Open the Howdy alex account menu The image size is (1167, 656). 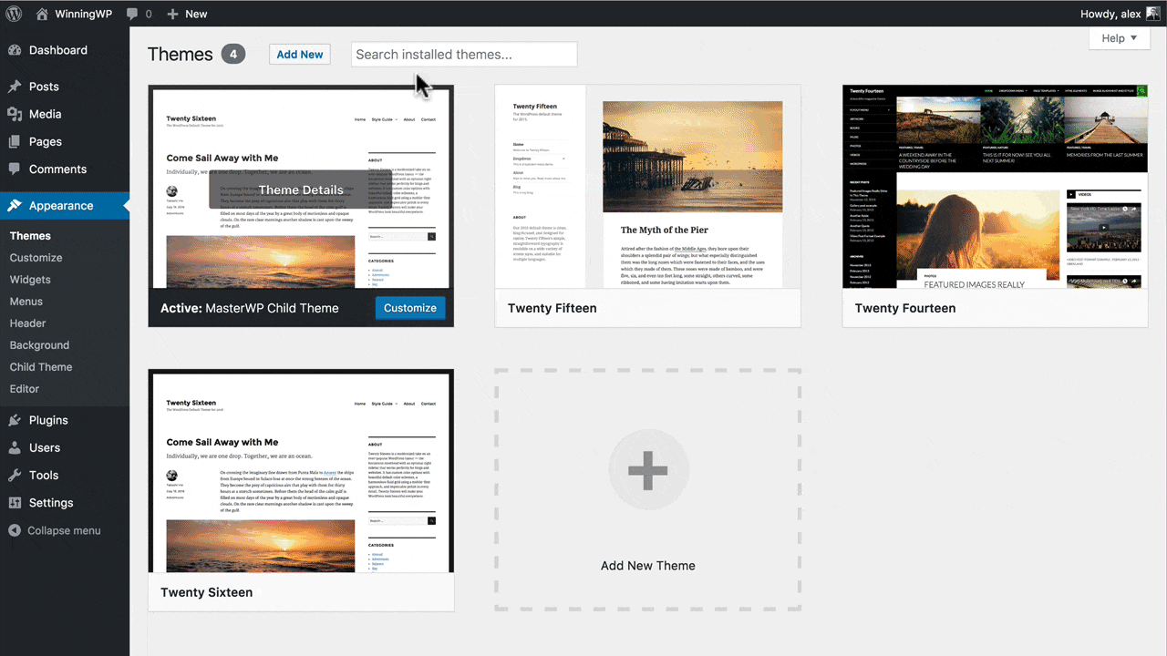tap(1111, 14)
